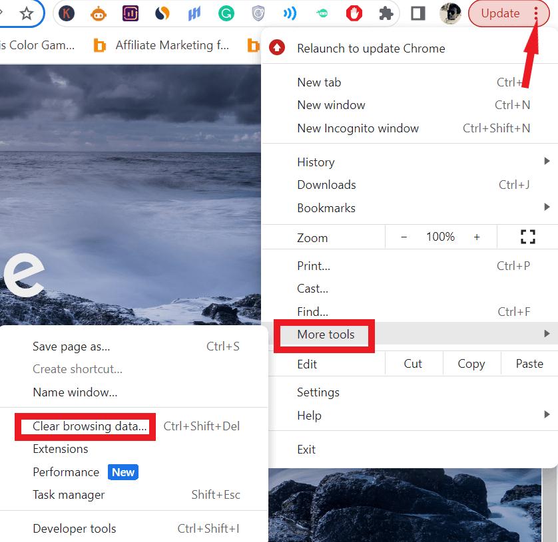Select Relaunch to update Chrome
Viewport: 558px width, 542px height.
click(410, 48)
